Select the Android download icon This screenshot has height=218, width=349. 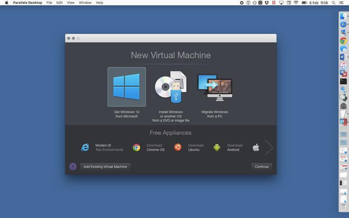click(x=217, y=147)
